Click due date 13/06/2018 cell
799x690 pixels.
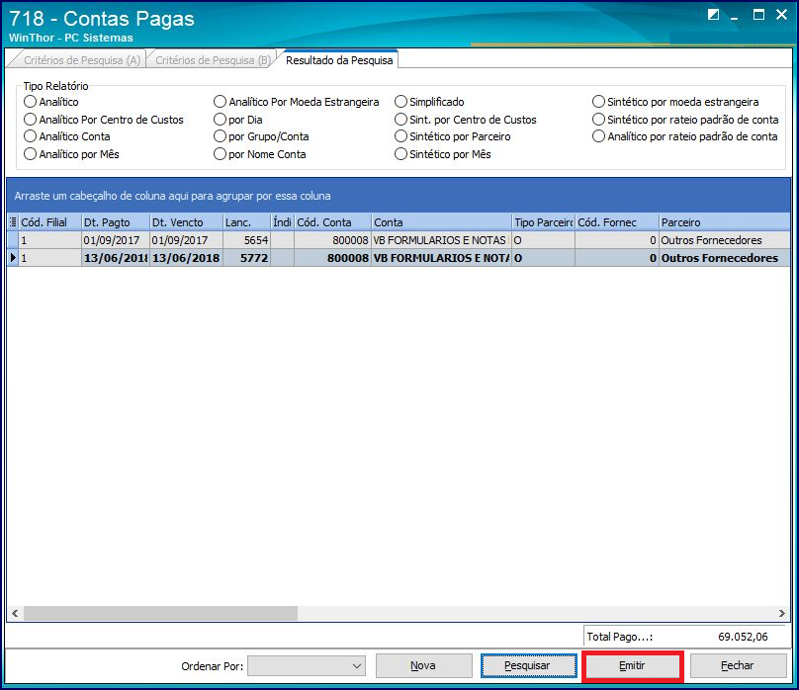[x=186, y=258]
